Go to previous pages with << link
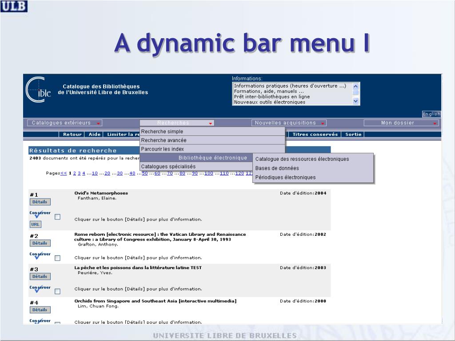Screen dimensions: 455x341 tap(64, 173)
